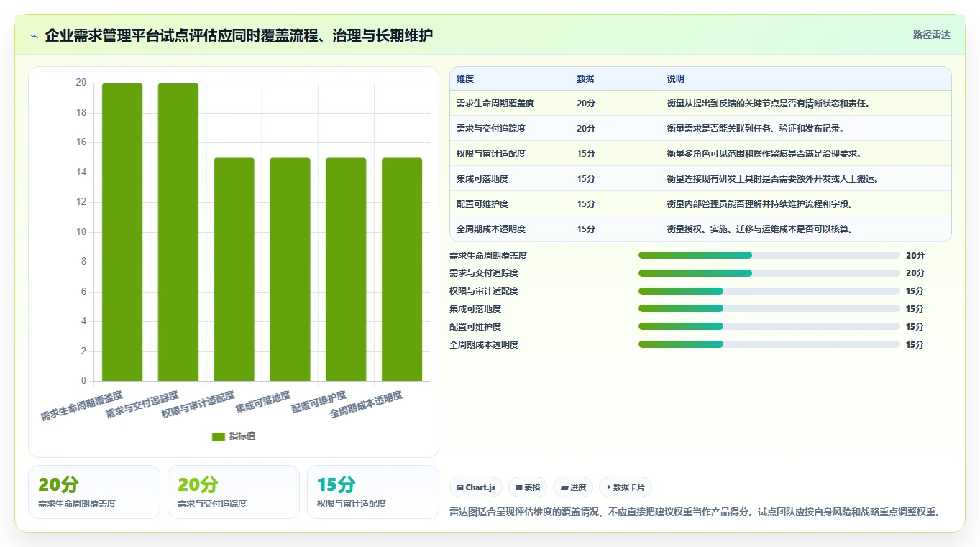Select the 表格 chip
The height and width of the screenshot is (547, 980).
pyautogui.click(x=528, y=487)
